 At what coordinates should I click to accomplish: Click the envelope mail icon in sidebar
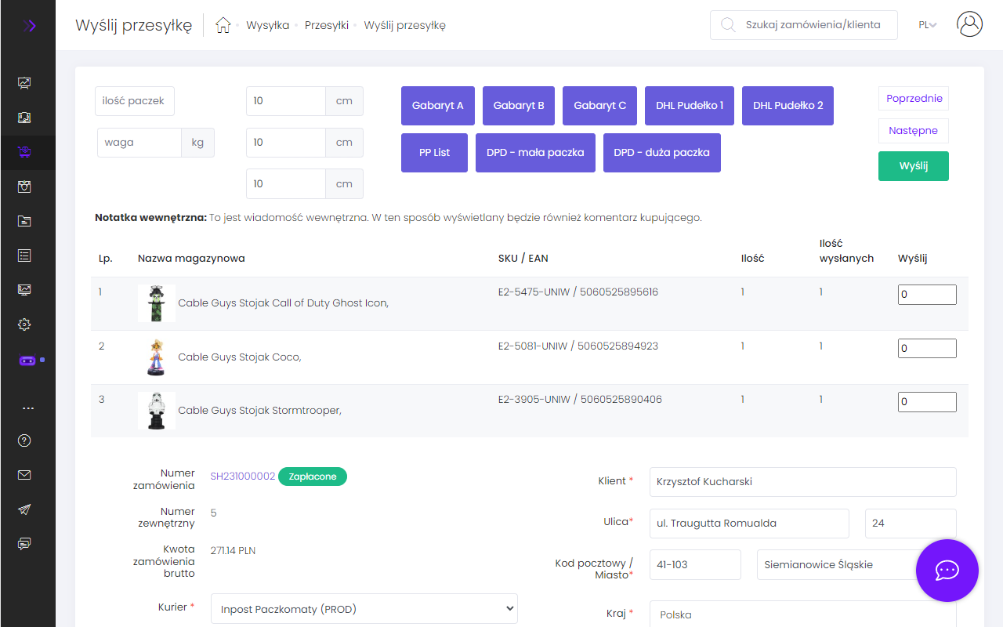[25, 475]
